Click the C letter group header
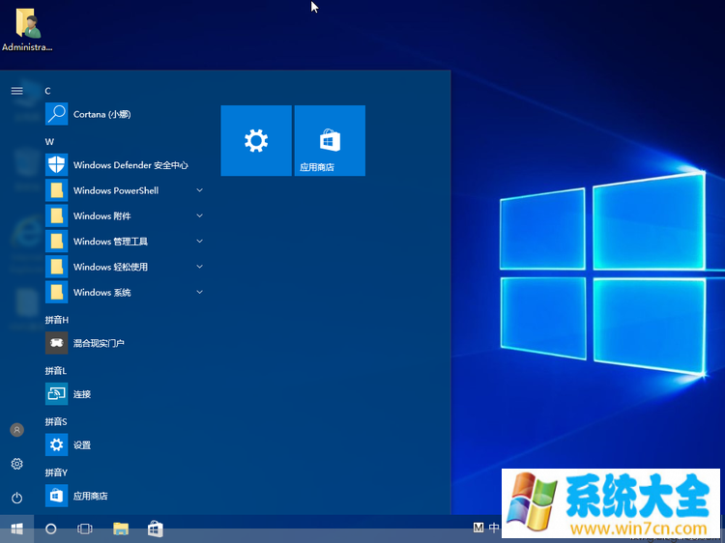 pyautogui.click(x=47, y=91)
